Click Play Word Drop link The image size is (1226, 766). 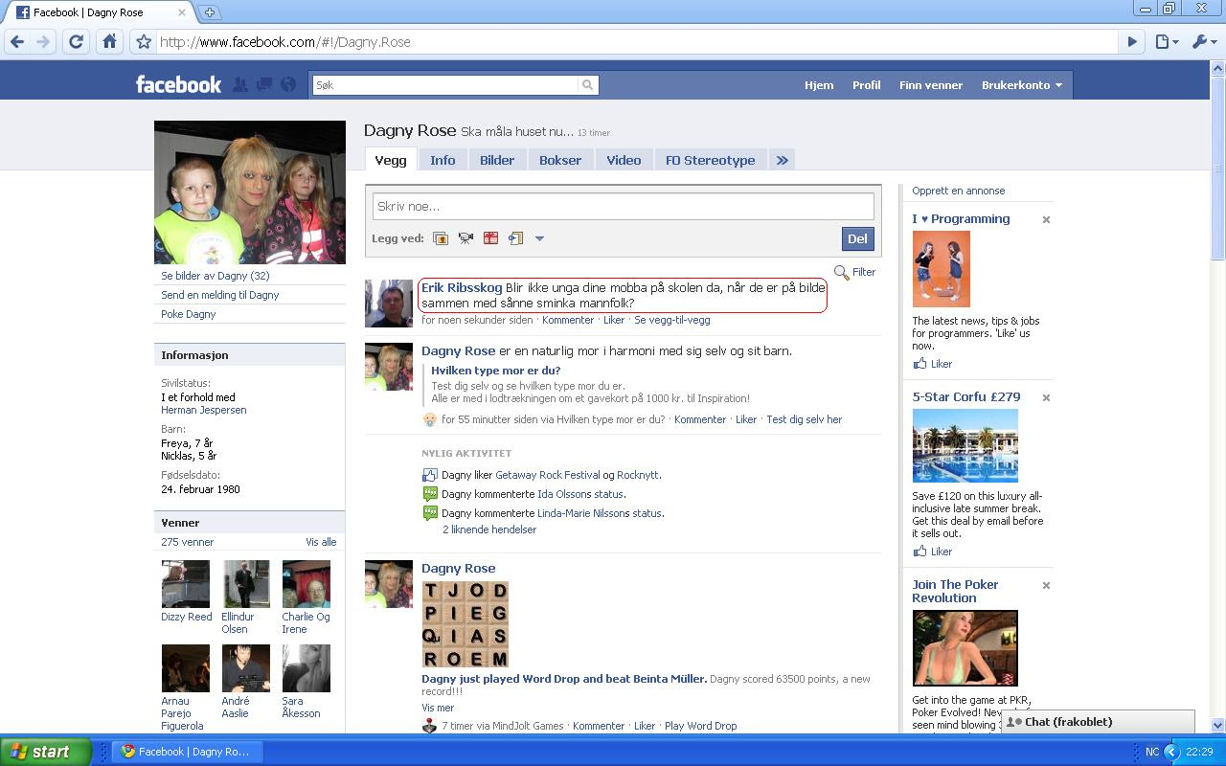coord(700,726)
